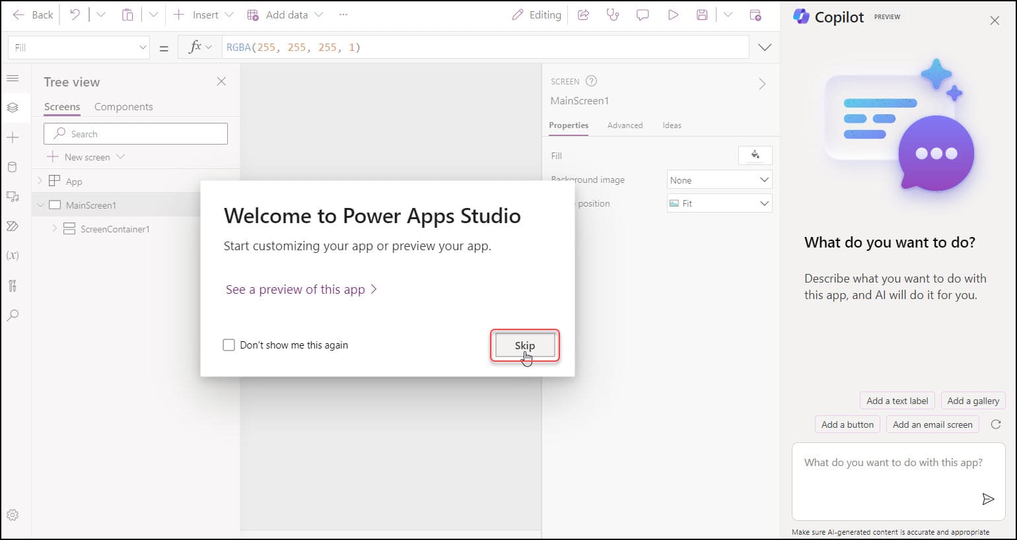This screenshot has width=1017, height=540.
Task: Click the Tree view Search field
Action: [135, 134]
